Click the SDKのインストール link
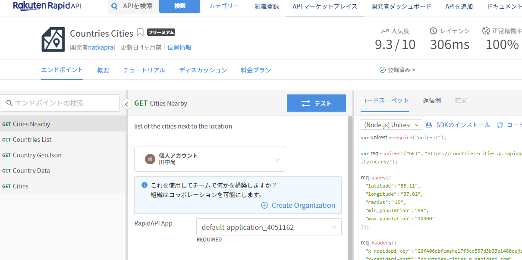The image size is (522, 260). tap(463, 125)
